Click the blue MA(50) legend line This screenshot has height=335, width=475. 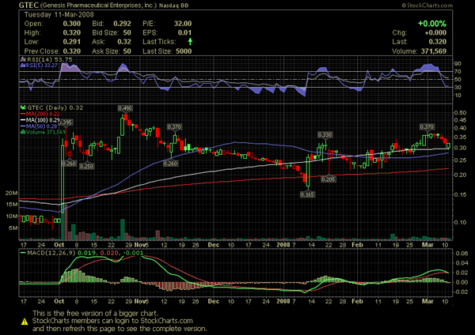(23, 126)
